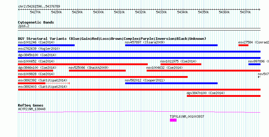The image size is (269, 137).
Task: Click the 54360k ruler tick label
Action: pos(224,12)
